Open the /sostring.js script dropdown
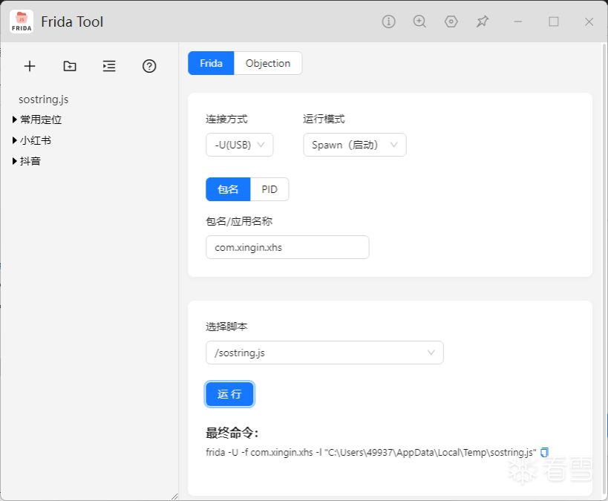The height and width of the screenshot is (501, 608). point(324,353)
